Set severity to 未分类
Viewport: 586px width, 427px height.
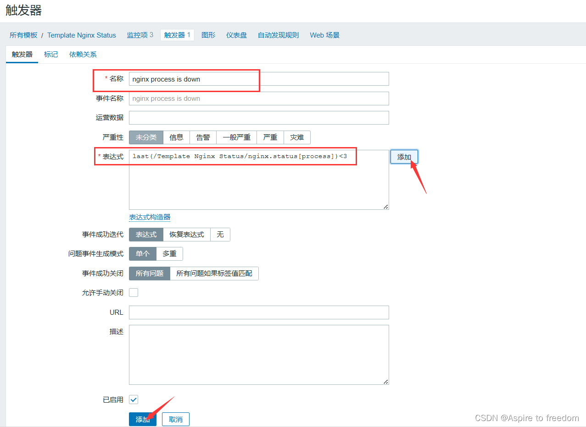click(146, 137)
